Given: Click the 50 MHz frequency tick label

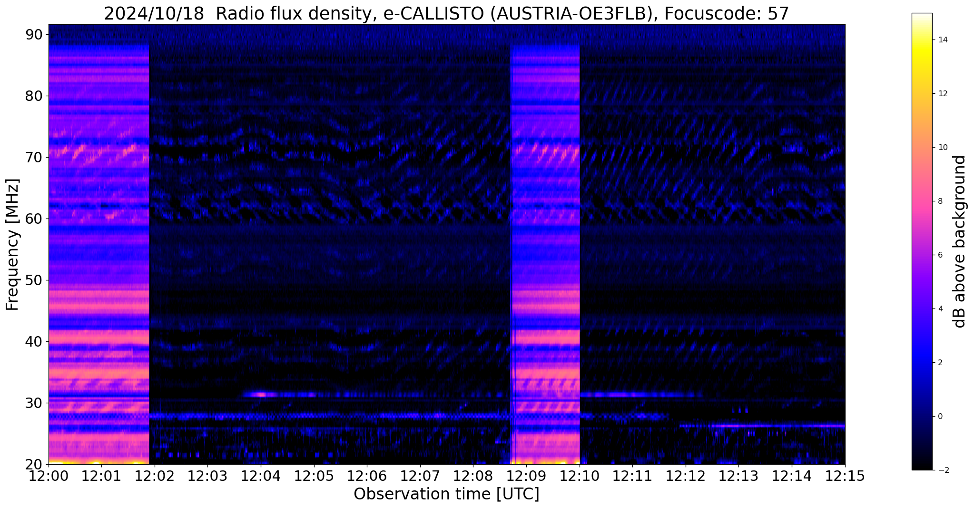Looking at the screenshot, I should tap(34, 280).
